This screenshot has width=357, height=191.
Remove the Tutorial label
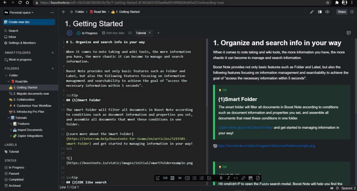tap(150, 33)
